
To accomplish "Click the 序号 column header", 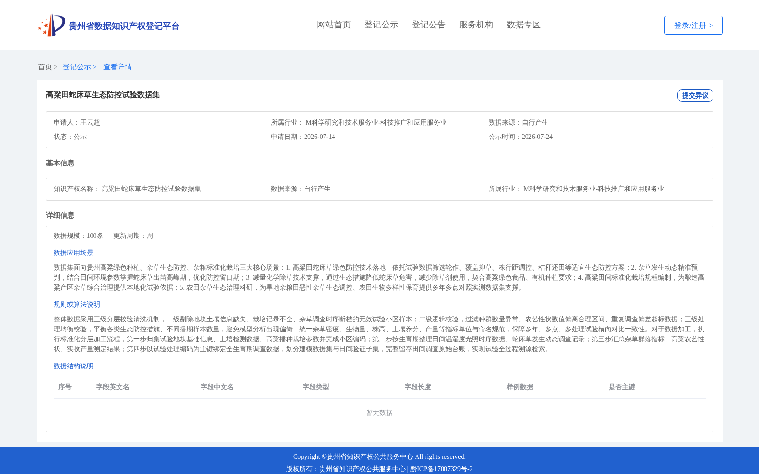I will click(x=65, y=387).
